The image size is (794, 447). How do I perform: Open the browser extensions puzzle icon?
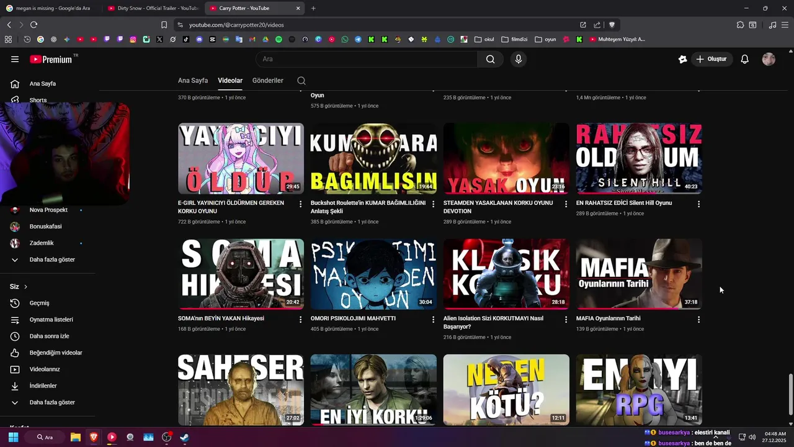[x=740, y=25]
